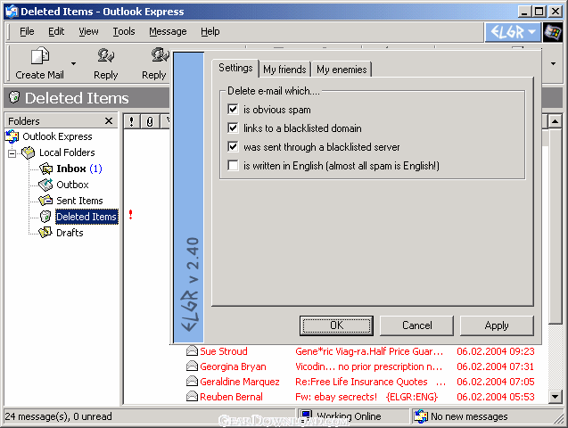
Task: Sort by priority column header
Action: 131,121
